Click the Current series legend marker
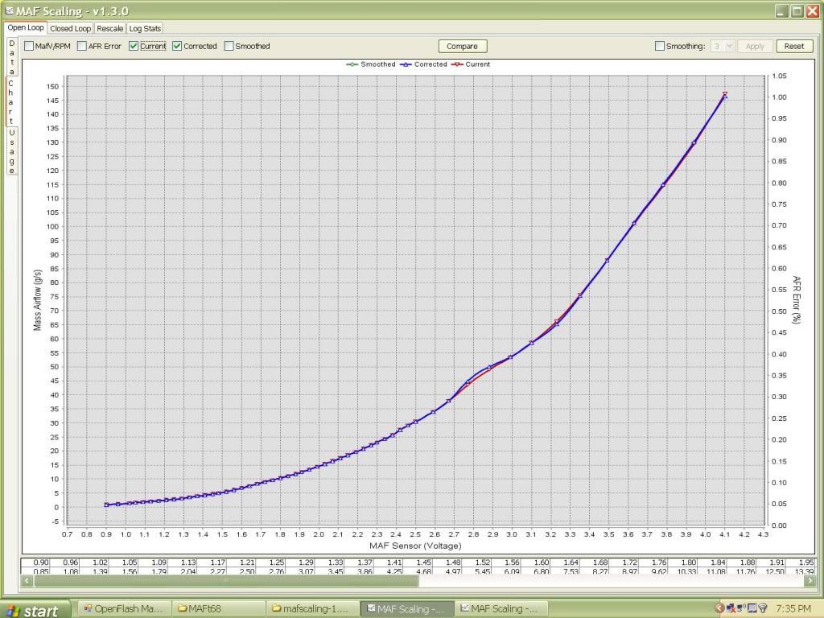 [457, 64]
